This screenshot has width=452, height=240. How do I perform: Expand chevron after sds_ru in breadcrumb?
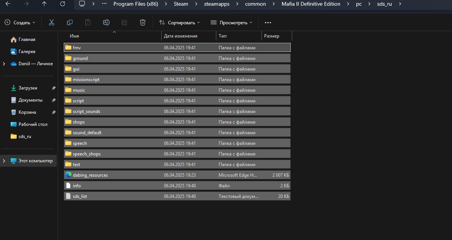click(400, 4)
